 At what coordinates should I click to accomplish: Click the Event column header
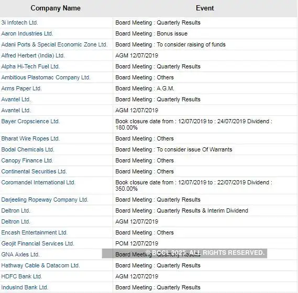coord(205,8)
